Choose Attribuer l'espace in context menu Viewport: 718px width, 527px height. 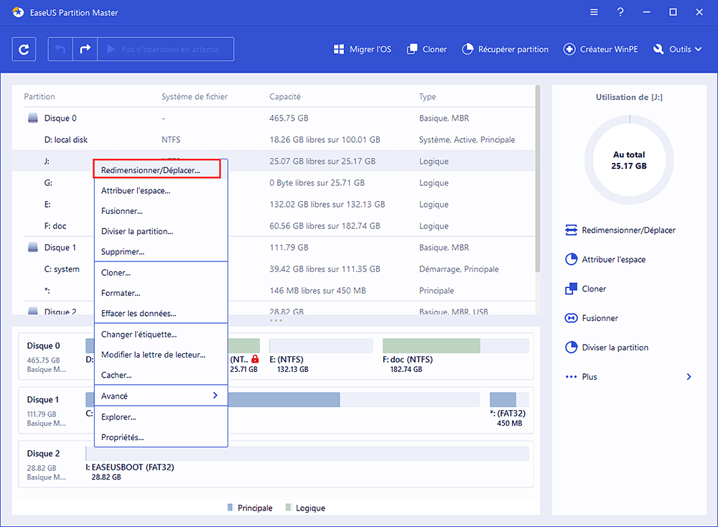(161, 190)
